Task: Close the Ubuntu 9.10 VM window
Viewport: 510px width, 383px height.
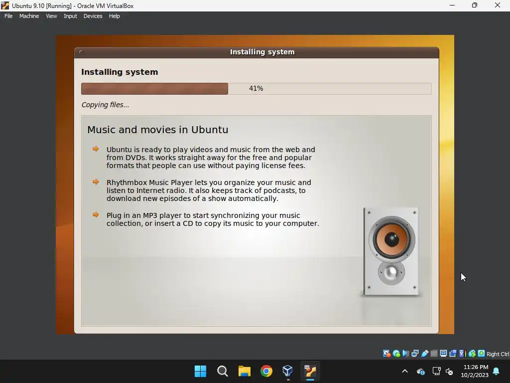Action: [x=498, y=5]
